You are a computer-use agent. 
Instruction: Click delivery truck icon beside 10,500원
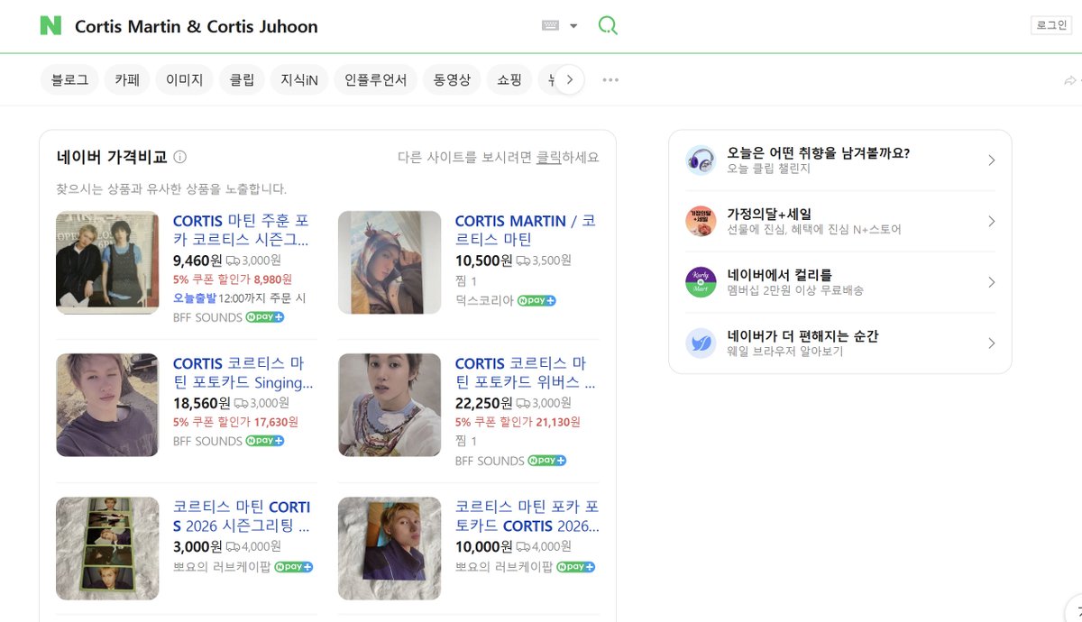pyautogui.click(x=522, y=261)
